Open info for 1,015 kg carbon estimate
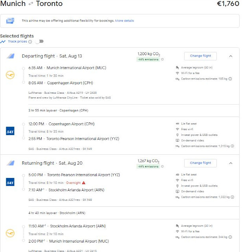The width and height of the screenshot is (242, 252). [232, 146]
